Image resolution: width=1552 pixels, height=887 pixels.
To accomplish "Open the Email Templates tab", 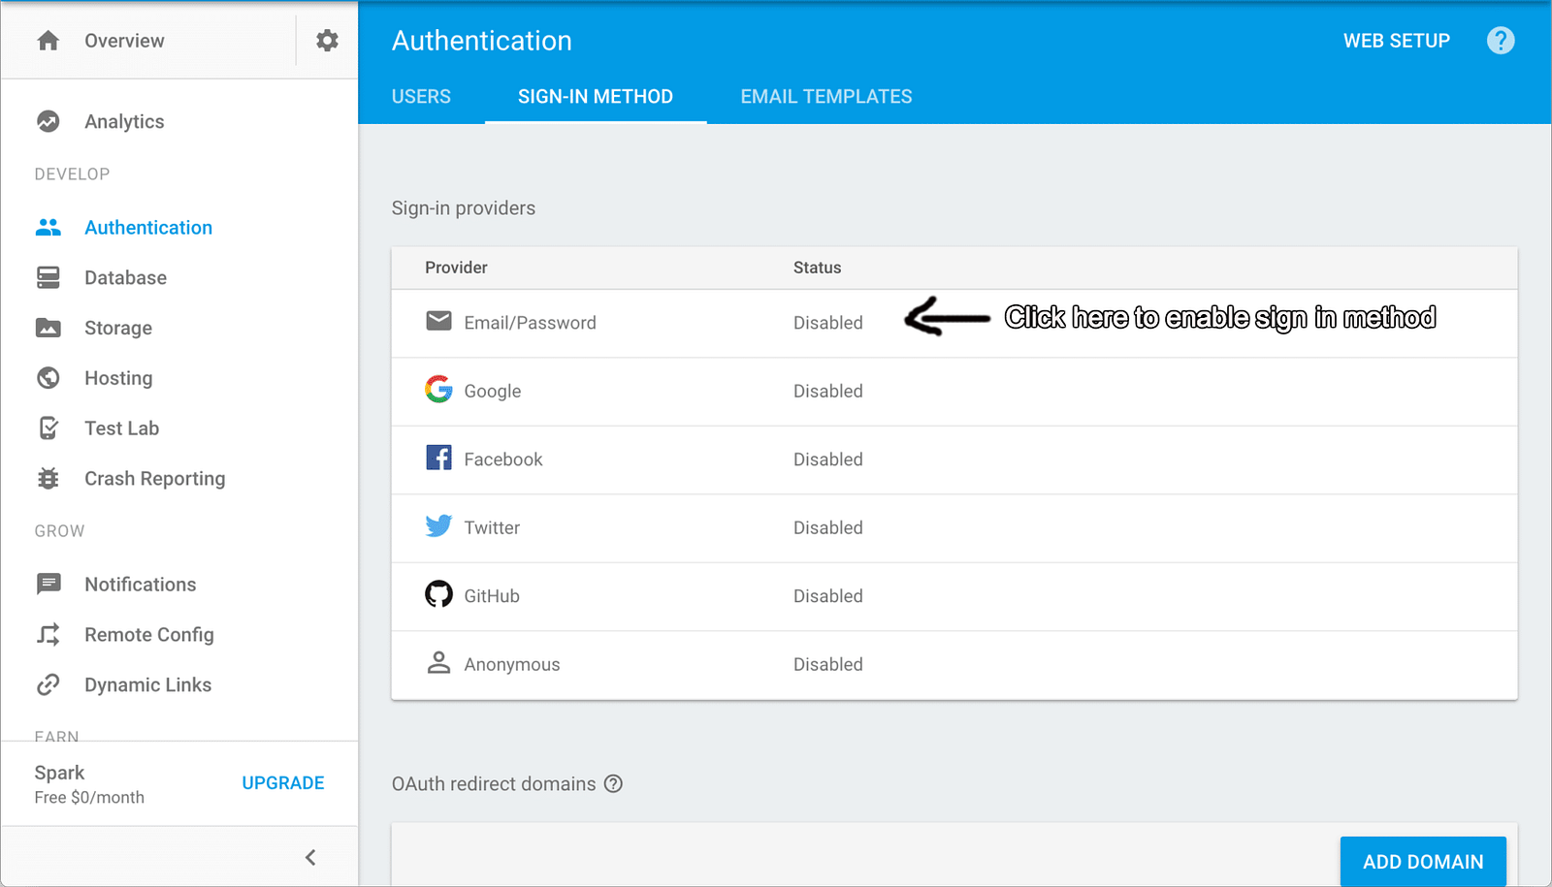I will pos(826,97).
